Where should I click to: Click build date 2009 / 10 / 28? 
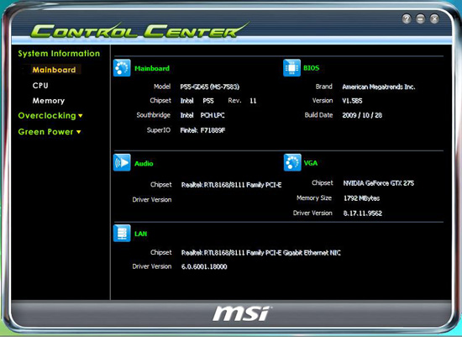[x=362, y=115]
